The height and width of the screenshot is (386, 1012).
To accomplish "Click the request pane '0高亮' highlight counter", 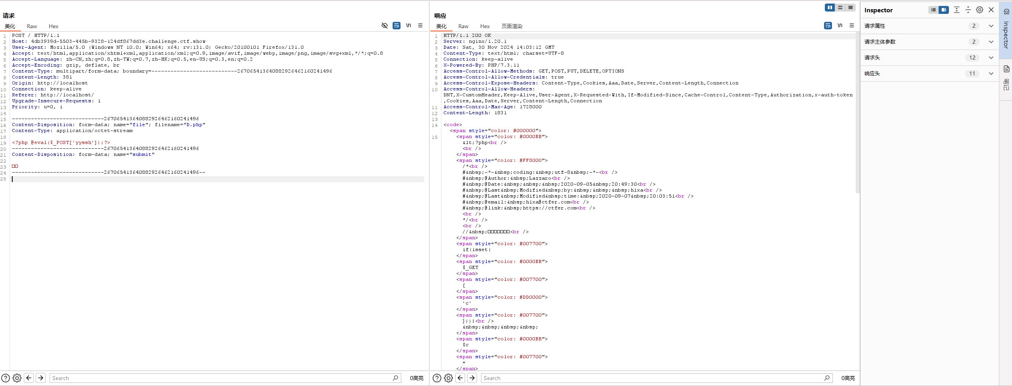I will pos(417,378).
